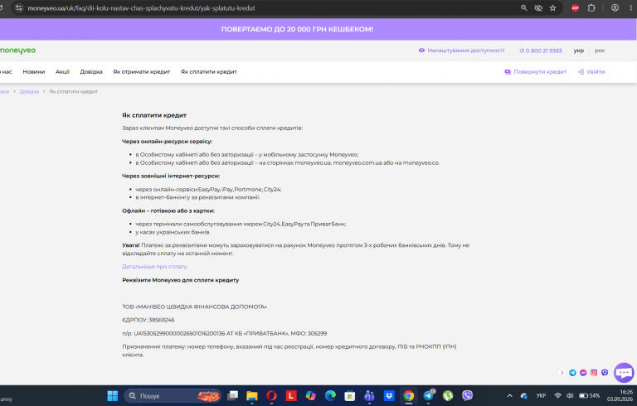Image resolution: width=637 pixels, height=406 pixels.
Task: Change the УКР keyboard language indicator
Action: (x=541, y=396)
